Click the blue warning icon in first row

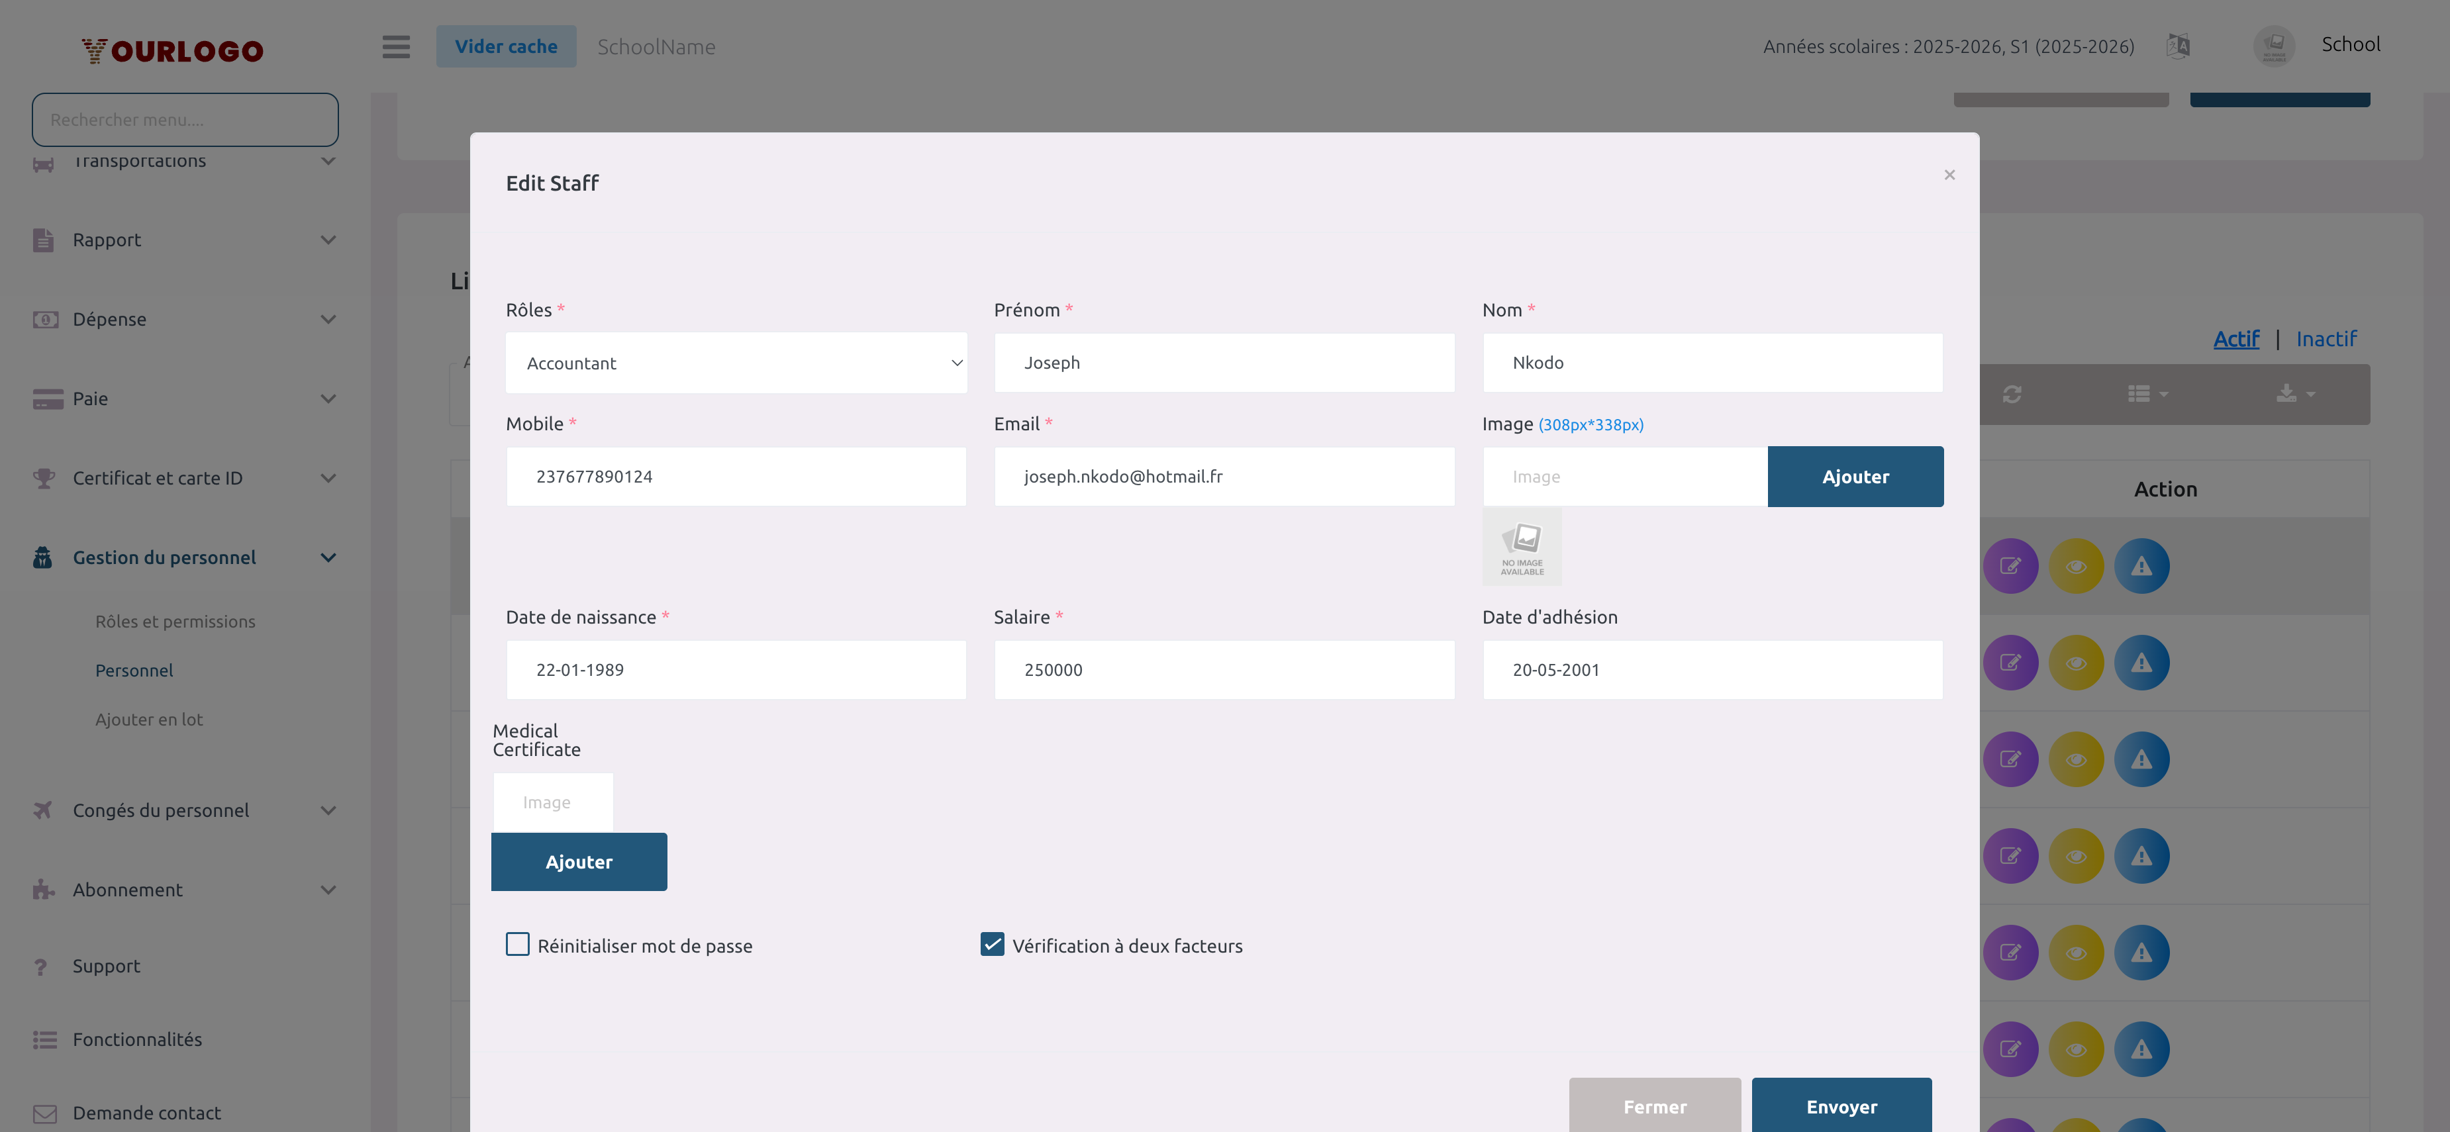click(x=2141, y=567)
